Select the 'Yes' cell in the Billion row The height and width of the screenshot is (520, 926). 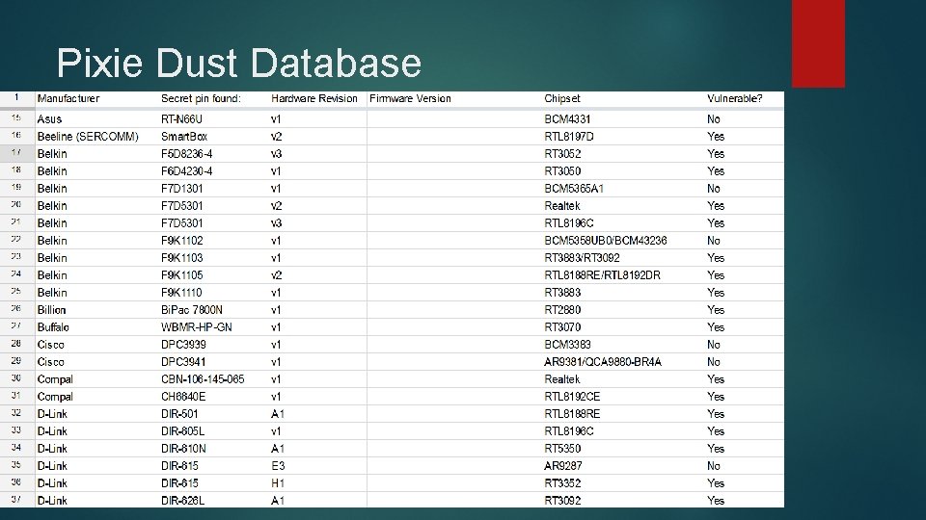[715, 310]
